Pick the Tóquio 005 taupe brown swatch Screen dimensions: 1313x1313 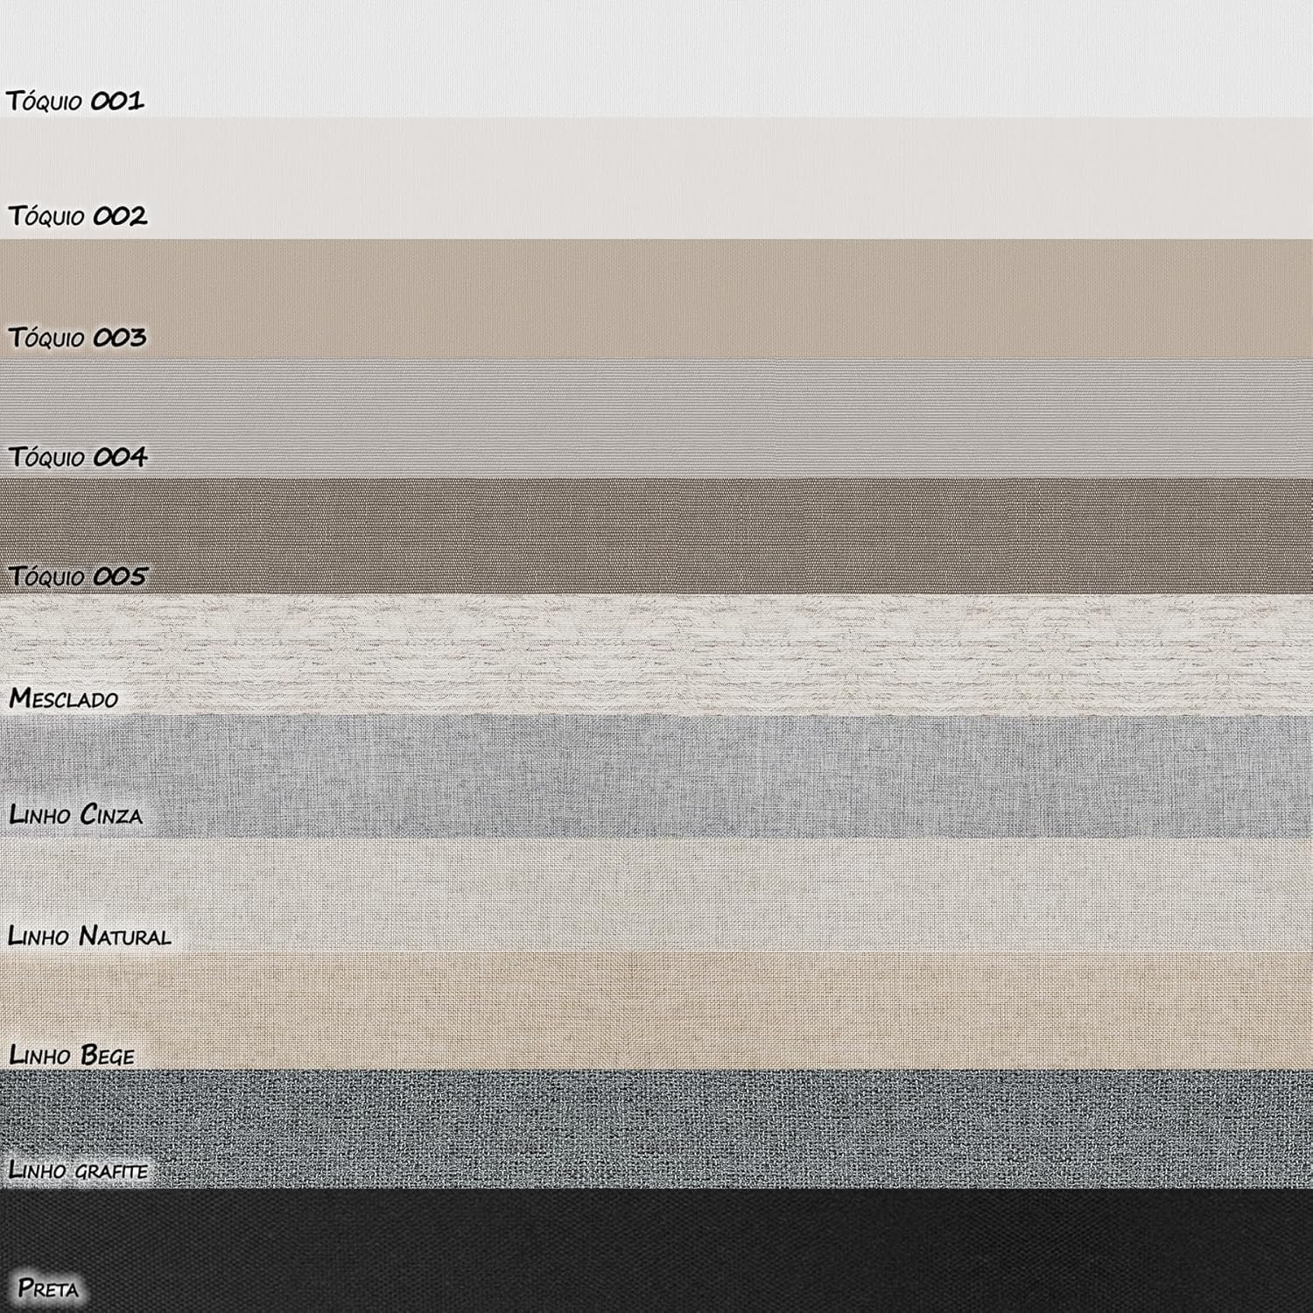coord(656,536)
